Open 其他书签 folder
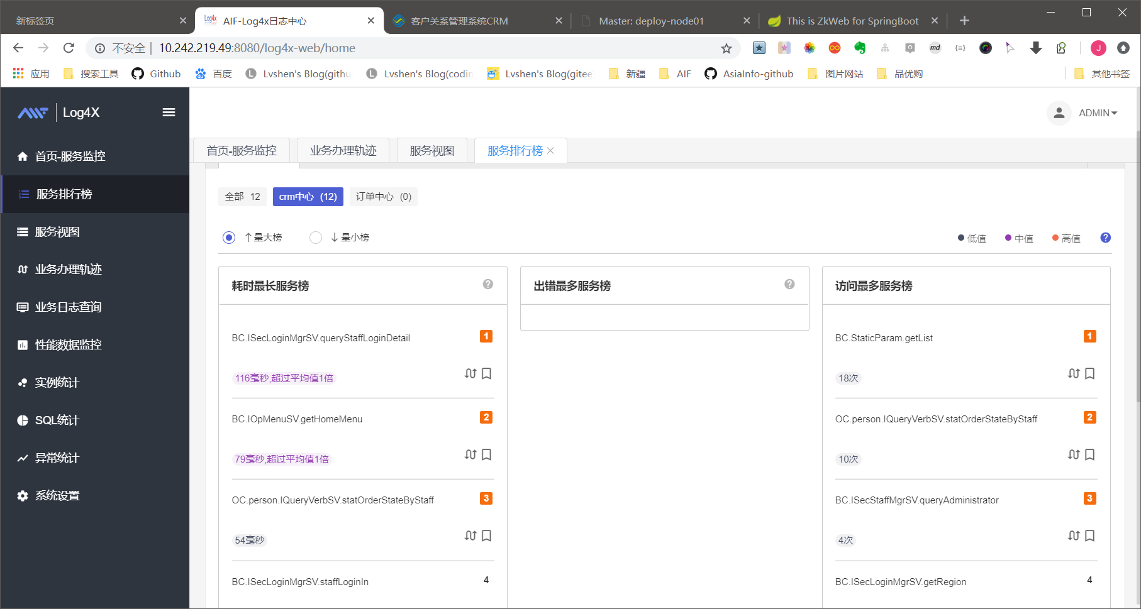 point(1102,74)
